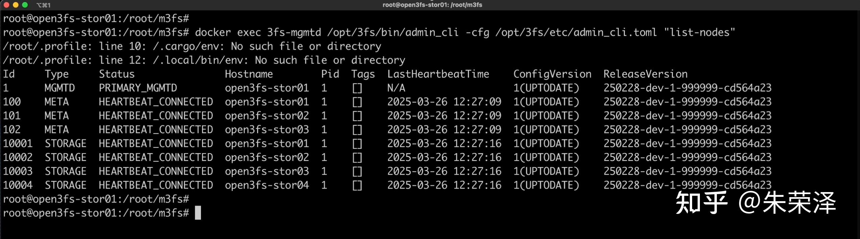Zoom the terminal with green button
This screenshot has width=860, height=239.
pos(25,5)
